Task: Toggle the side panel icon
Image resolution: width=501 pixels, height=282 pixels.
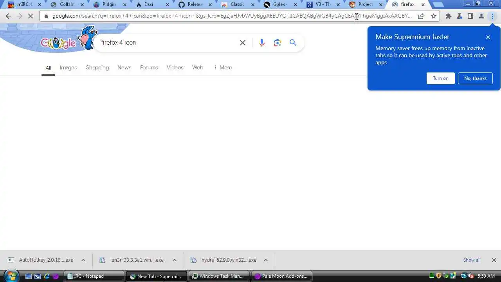Action: [470, 16]
